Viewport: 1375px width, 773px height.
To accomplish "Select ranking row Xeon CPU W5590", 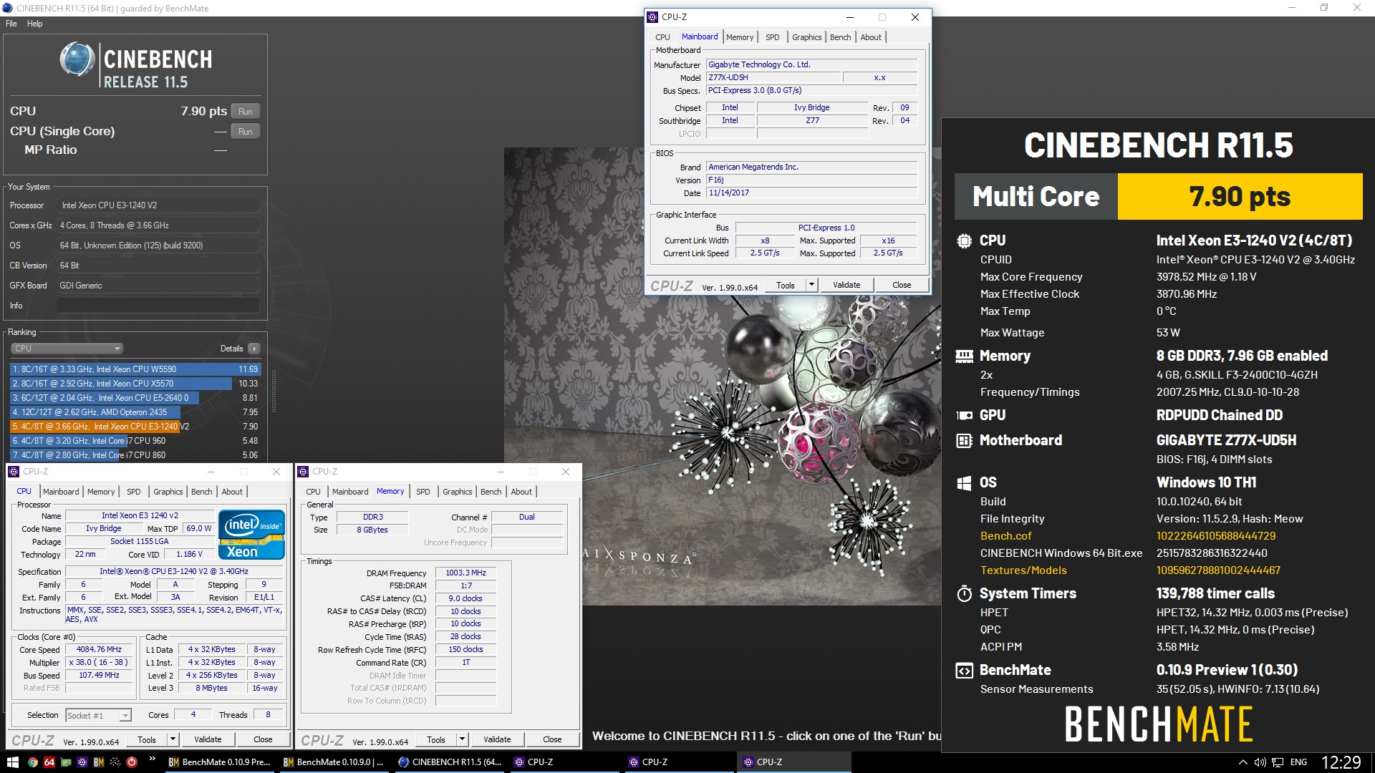I will 135,369.
